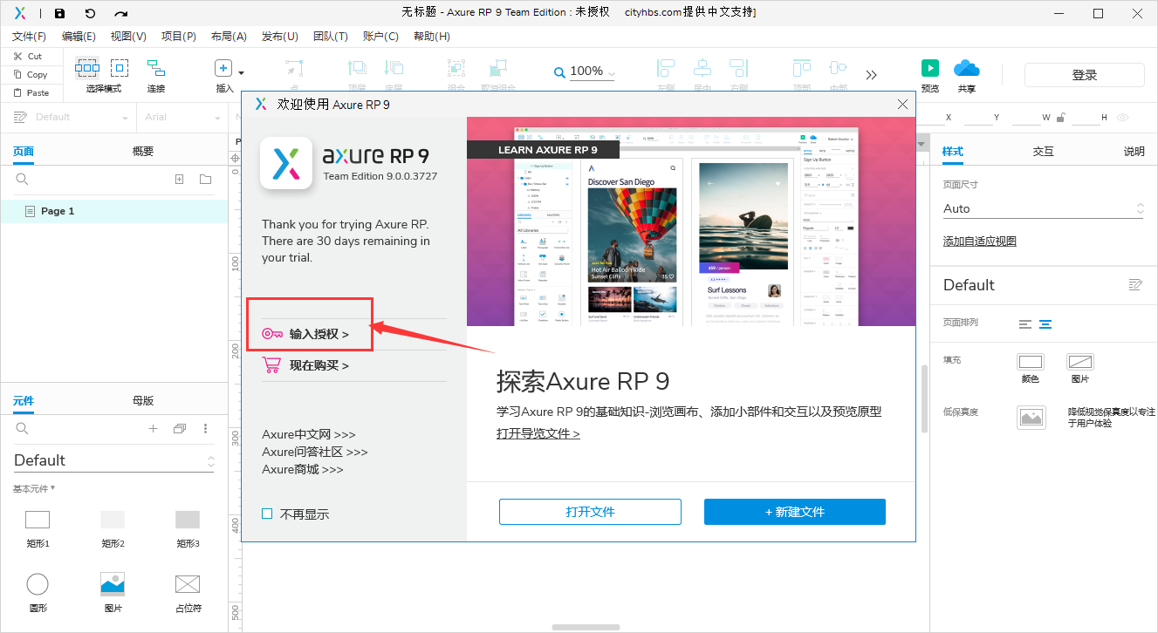Click the 新建文件 button
The image size is (1158, 633).
(x=794, y=512)
